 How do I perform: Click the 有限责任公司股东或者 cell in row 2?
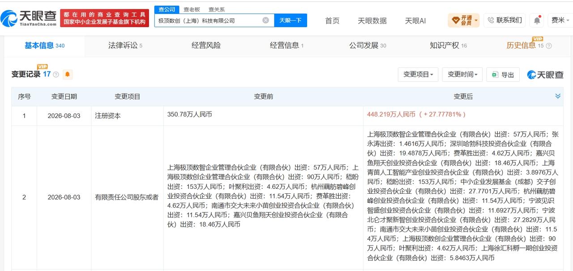pyautogui.click(x=127, y=197)
